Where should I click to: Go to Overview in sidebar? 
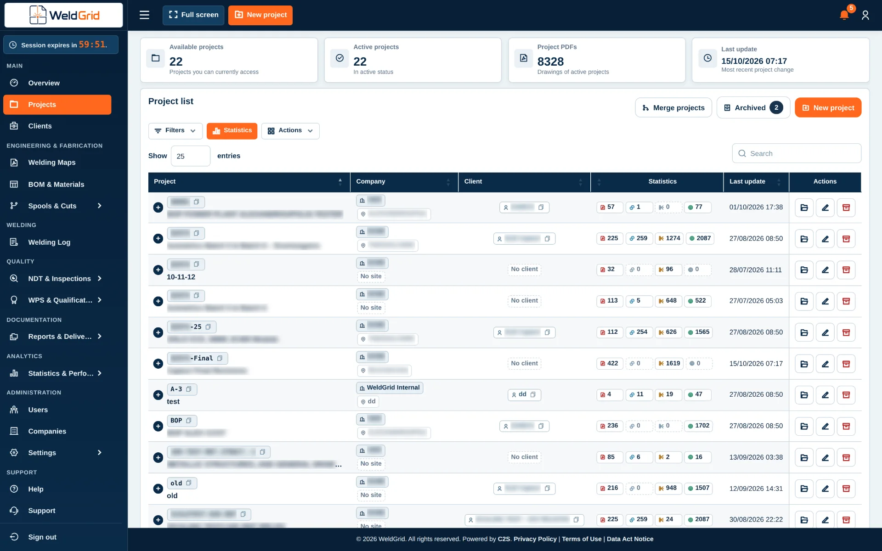coord(57,83)
